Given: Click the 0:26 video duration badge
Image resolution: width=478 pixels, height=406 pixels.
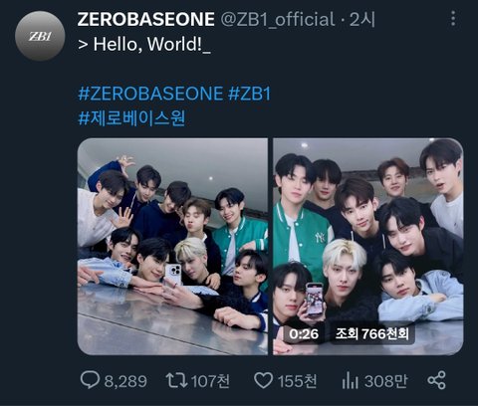Looking at the screenshot, I should (x=304, y=334).
